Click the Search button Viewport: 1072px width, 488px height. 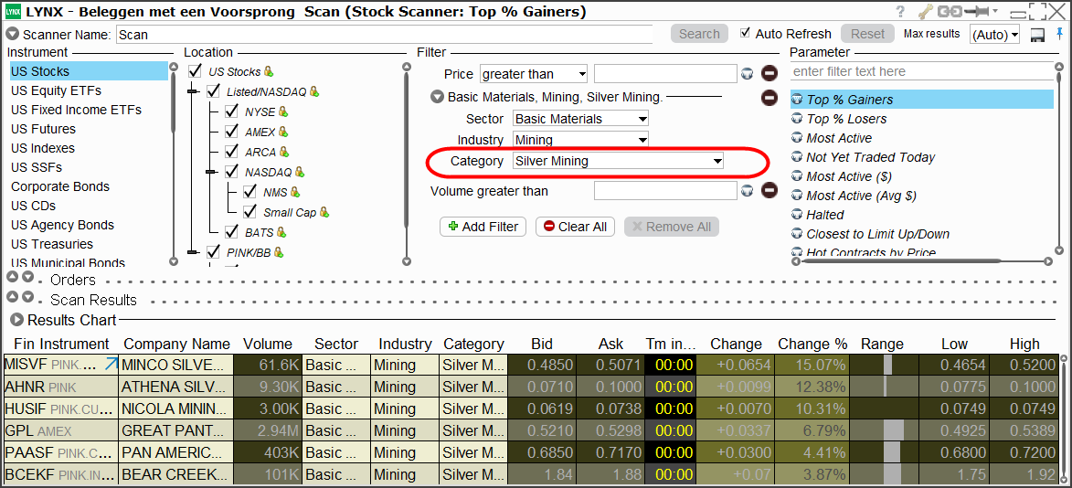pyautogui.click(x=699, y=34)
